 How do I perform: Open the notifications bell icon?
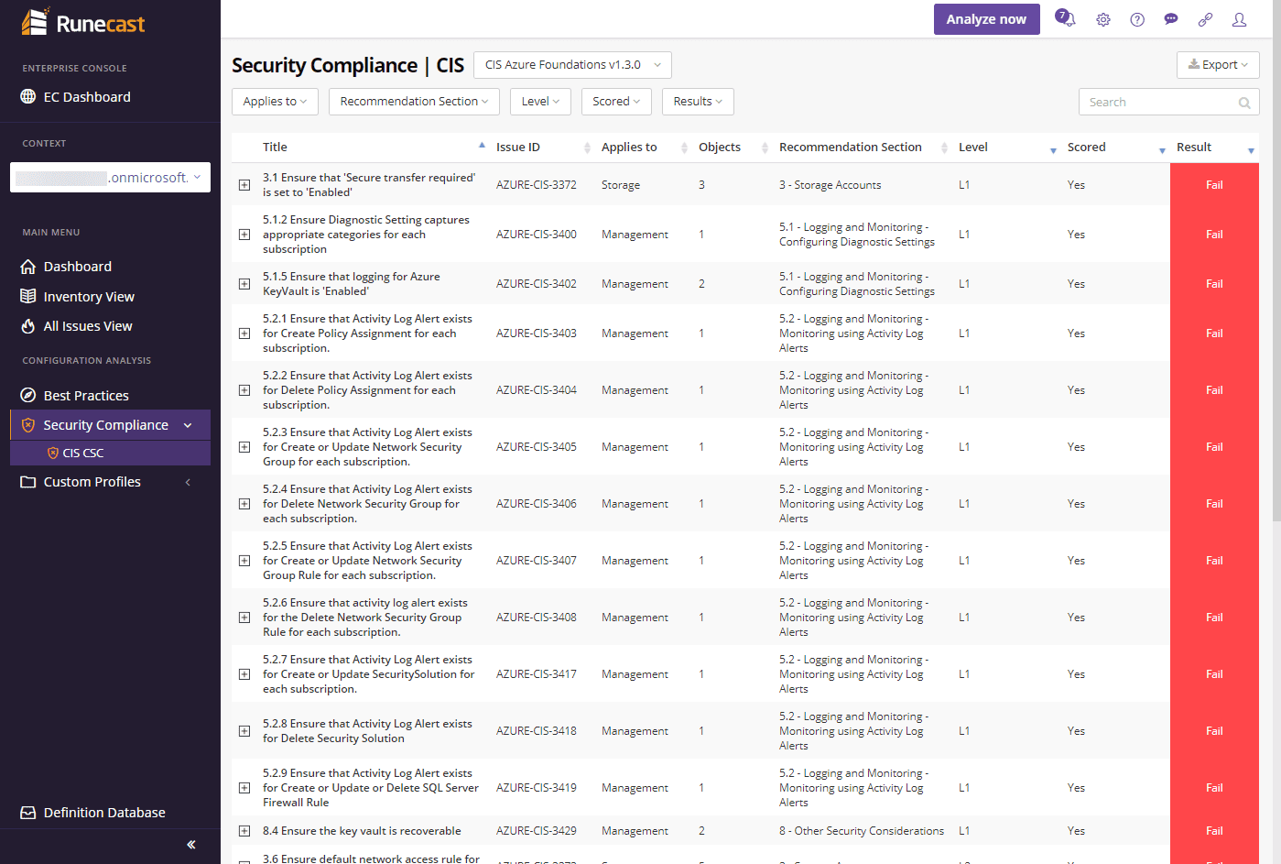[1065, 19]
